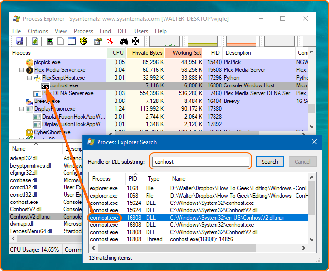Click the Refresh Now toolbar icon
Viewport: 329px width, 271px height.
click(35, 41)
